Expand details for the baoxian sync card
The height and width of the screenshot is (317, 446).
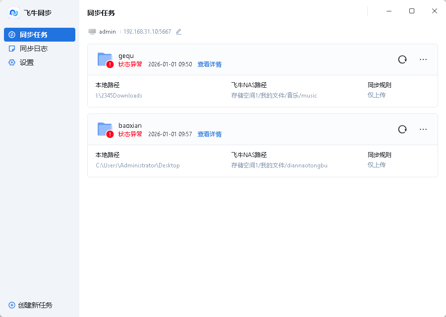click(x=209, y=134)
